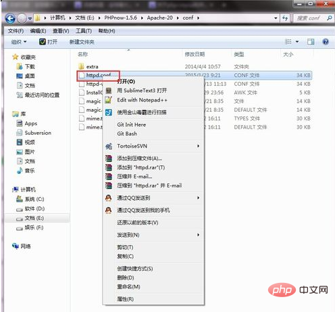Viewport: 335px width, 312px height.
Task: Click the refresh button beside address bar
Action: point(285,18)
